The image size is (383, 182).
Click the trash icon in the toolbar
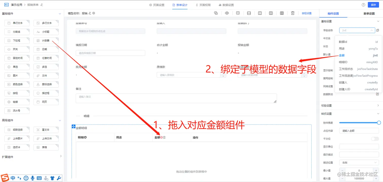click(293, 13)
